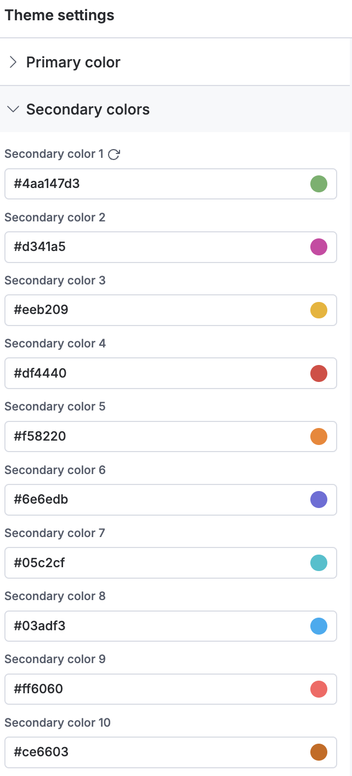352x776 pixels.
Task: Collapse the Secondary colors section
Action: tap(175, 109)
